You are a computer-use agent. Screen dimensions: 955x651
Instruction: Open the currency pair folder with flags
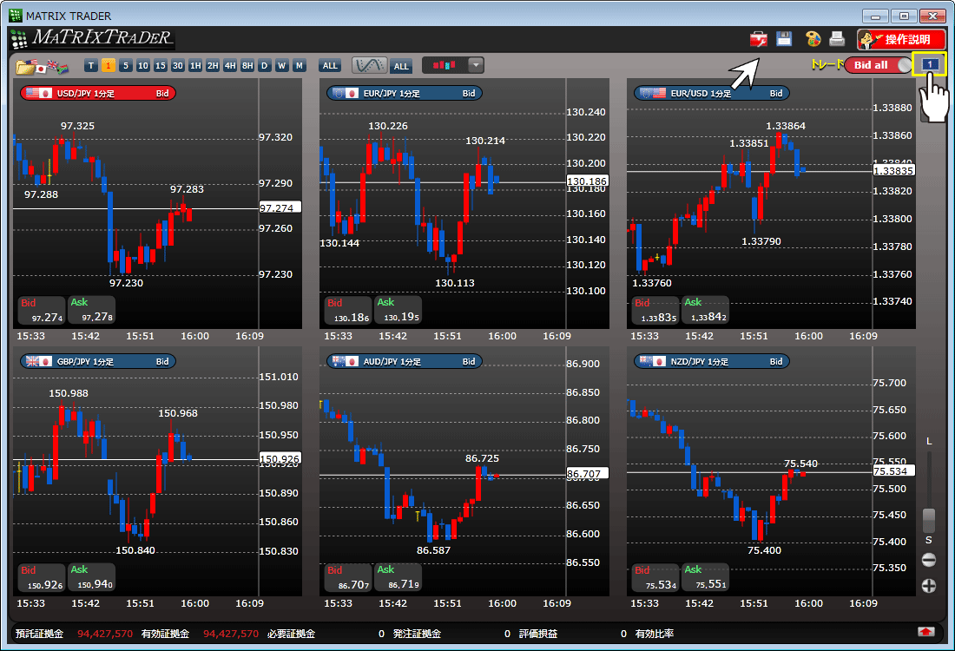click(x=42, y=66)
